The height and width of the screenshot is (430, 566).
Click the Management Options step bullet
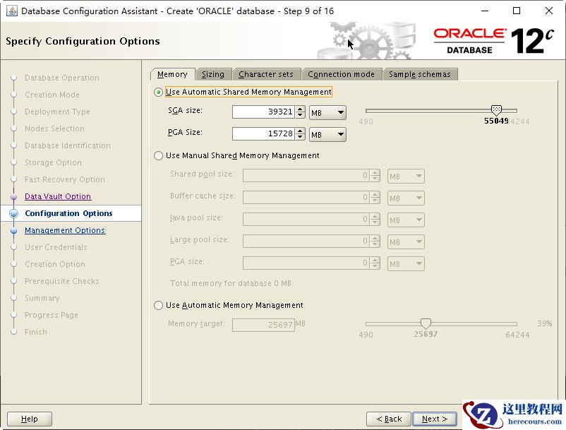coord(13,231)
